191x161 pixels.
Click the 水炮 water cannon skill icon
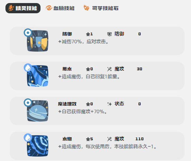tap(38, 146)
